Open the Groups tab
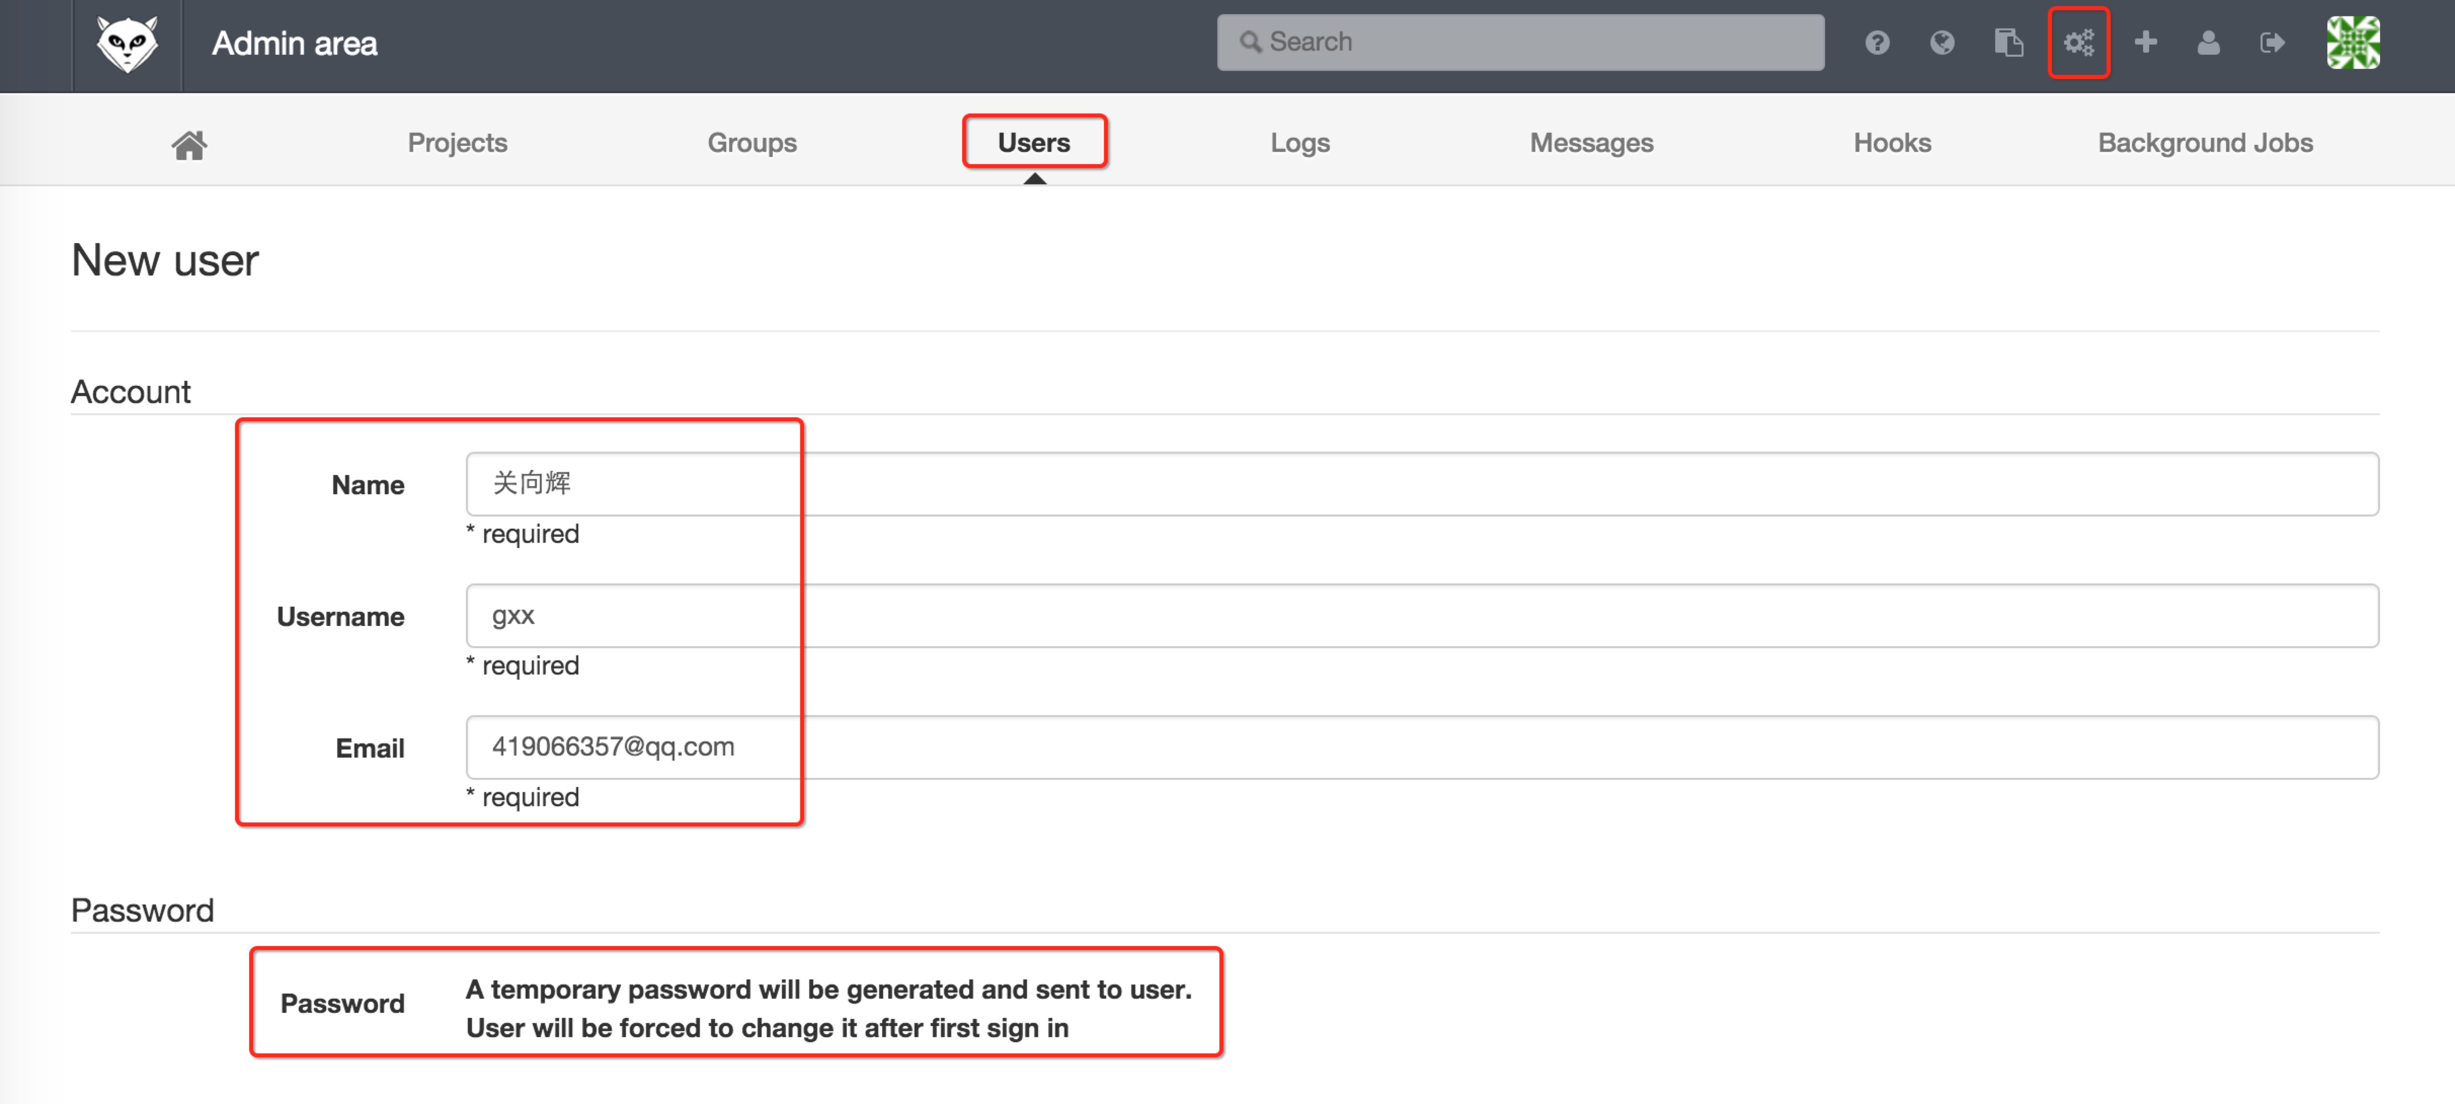2455x1104 pixels. point(752,143)
